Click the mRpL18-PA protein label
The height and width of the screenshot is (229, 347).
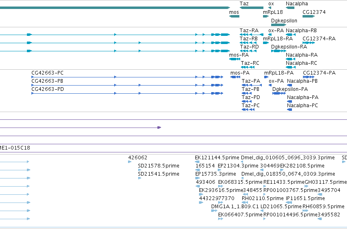(x=279, y=73)
